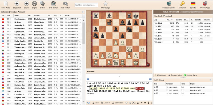Image resolution: width=213 pixels, height=105 pixels.
Task: Click the splitter arrow above Let's Check
Action: [x=183, y=78]
